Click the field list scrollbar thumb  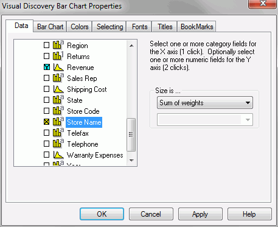[x=131, y=134]
